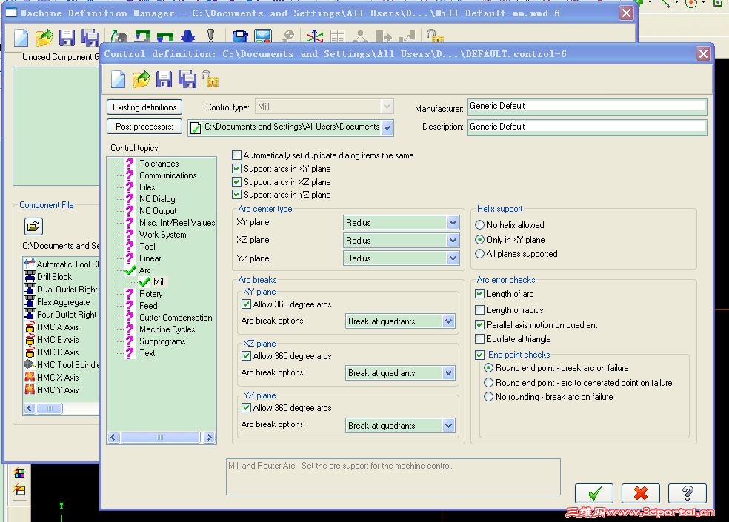
Task: Click Open icon in Machine Definition Manager toolbar
Action: pos(44,37)
